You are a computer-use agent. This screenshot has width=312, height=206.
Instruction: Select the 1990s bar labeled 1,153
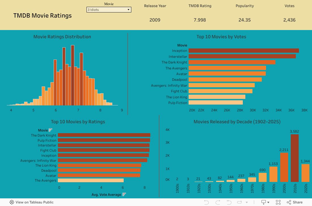coord(273,174)
